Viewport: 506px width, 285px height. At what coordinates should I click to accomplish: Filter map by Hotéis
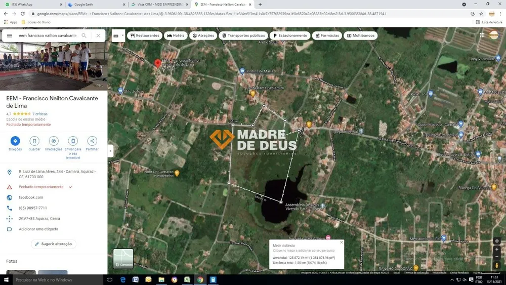point(176,35)
